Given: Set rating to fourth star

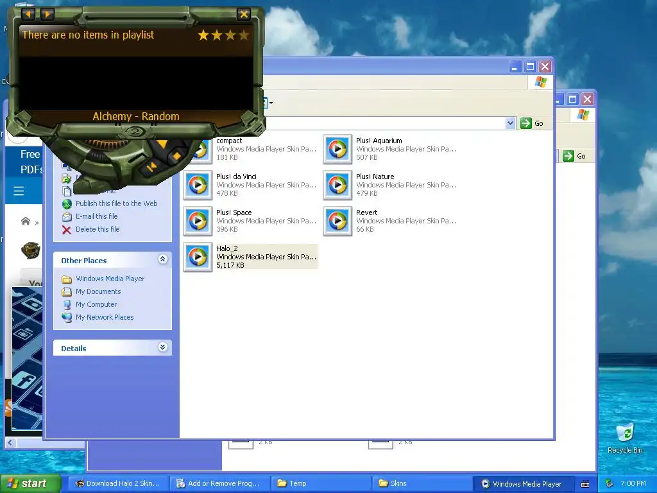Looking at the screenshot, I should (243, 35).
